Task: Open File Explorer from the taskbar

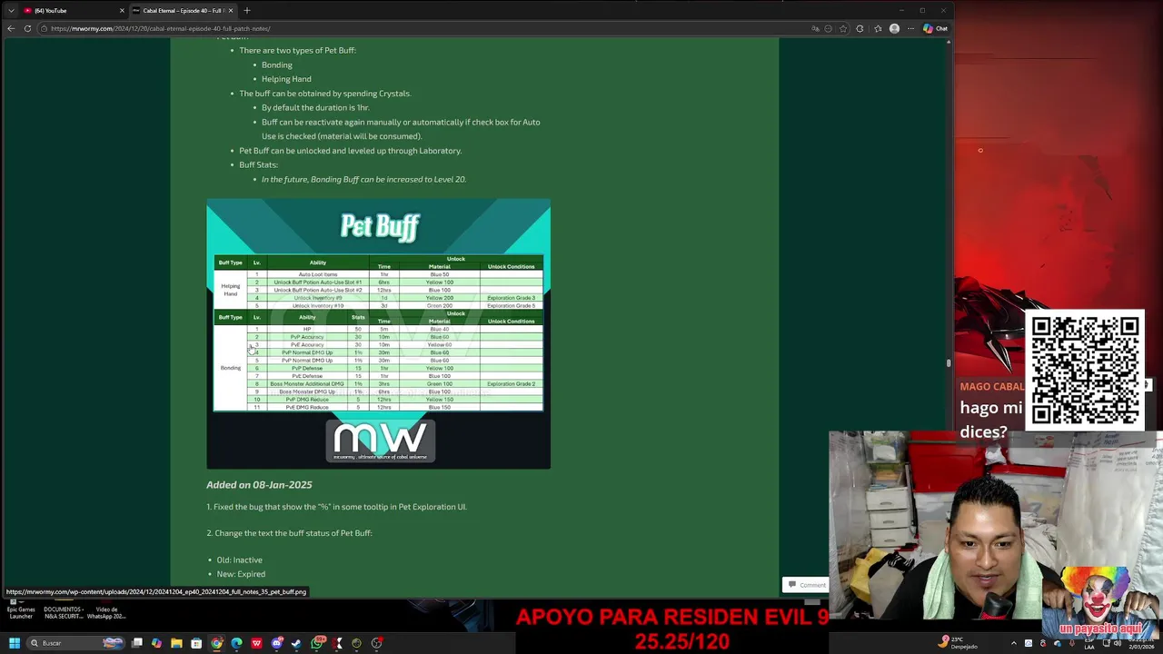Action: point(176,643)
